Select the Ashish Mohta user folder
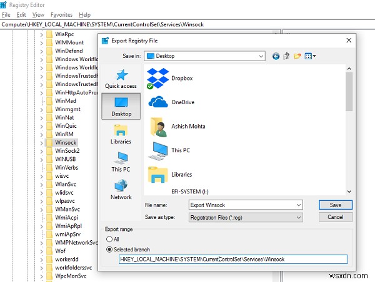 click(176, 126)
